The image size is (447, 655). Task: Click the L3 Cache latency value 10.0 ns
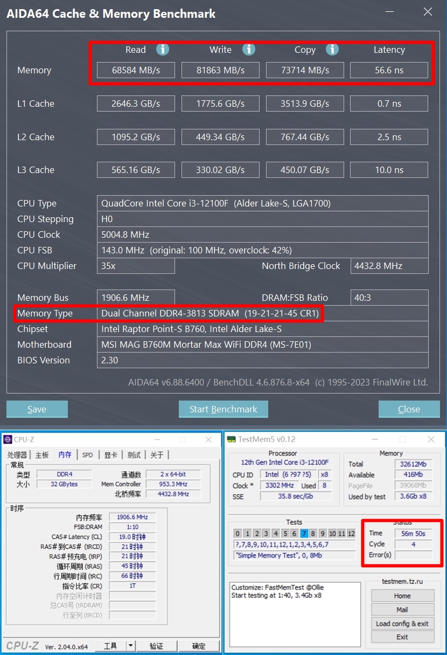point(389,170)
